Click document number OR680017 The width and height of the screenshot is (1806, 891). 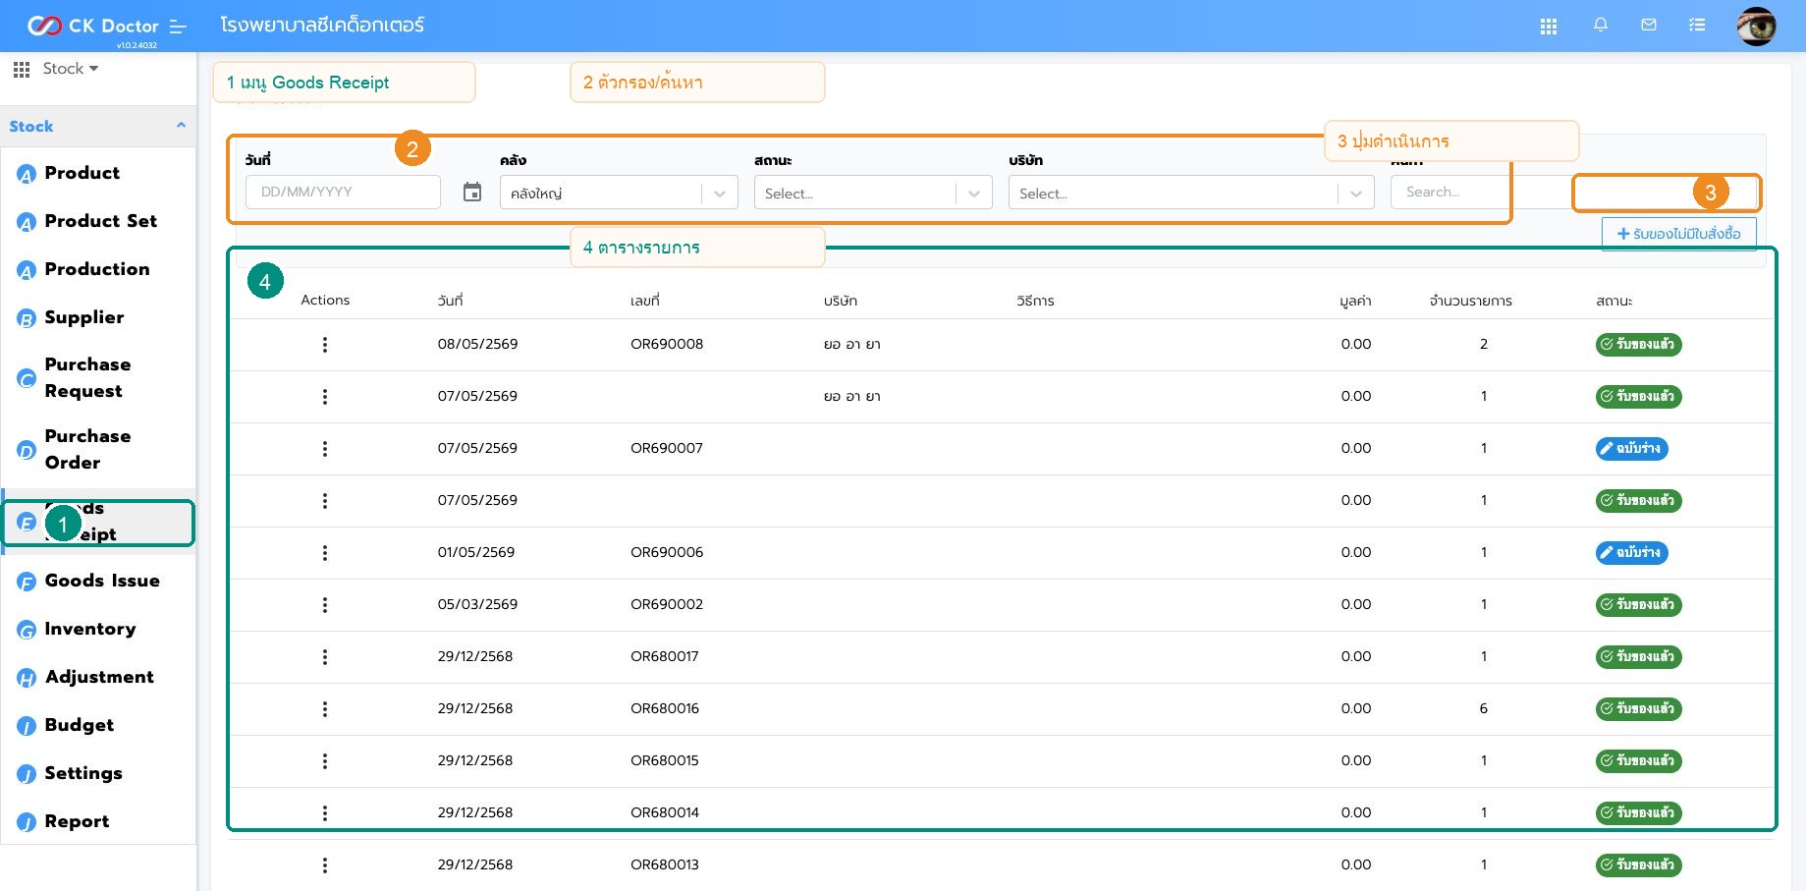[665, 656]
